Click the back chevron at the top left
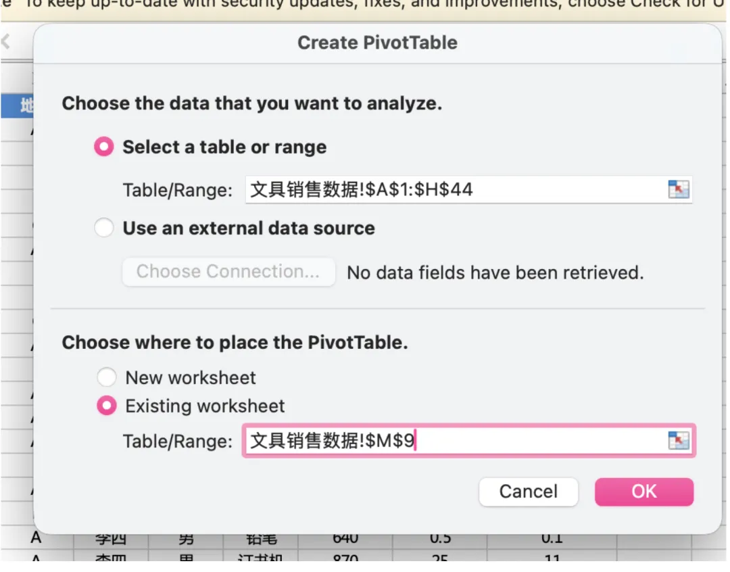This screenshot has height=572, width=730. coord(6,42)
